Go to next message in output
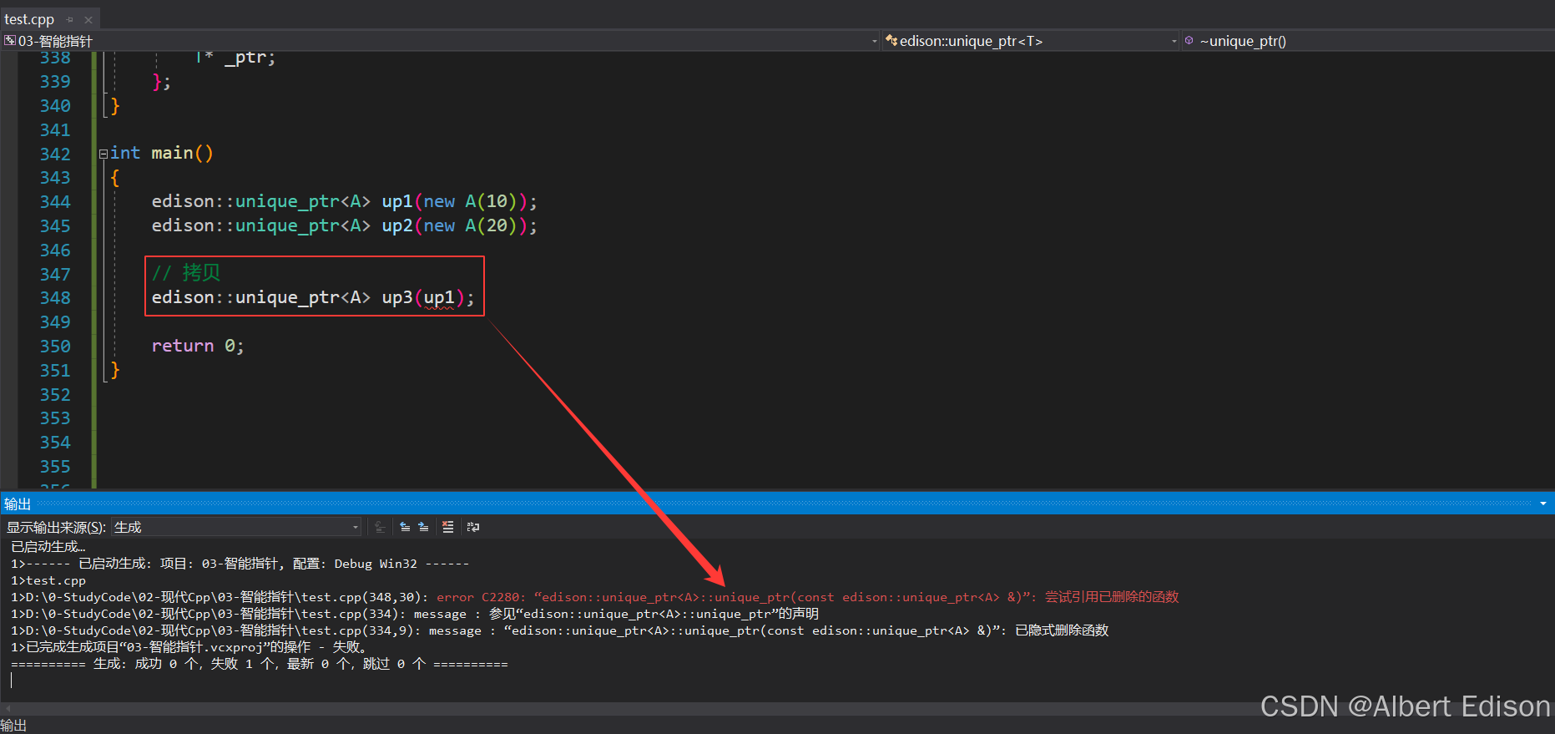The height and width of the screenshot is (734, 1555). coord(423,527)
